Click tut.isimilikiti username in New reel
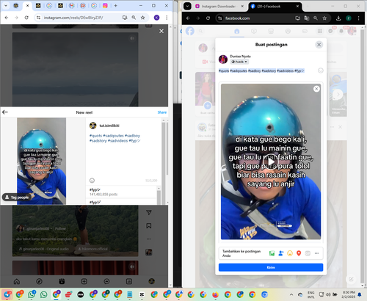The height and width of the screenshot is (301, 367). coord(109,126)
